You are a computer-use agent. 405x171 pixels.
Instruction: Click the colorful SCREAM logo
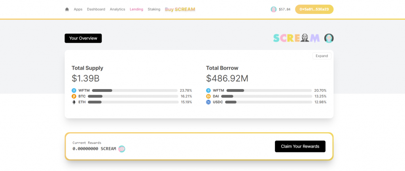297,38
